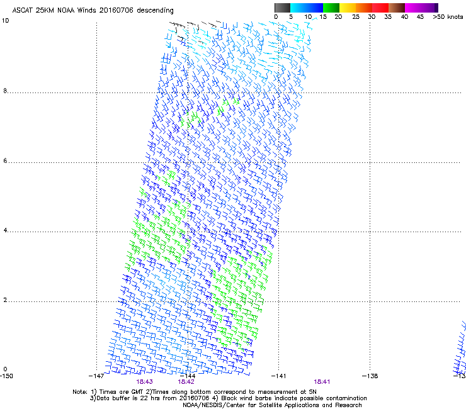This screenshot has width=466, height=409.
Task: Click the longitude axis label -150
Action: pyautogui.click(x=6, y=376)
